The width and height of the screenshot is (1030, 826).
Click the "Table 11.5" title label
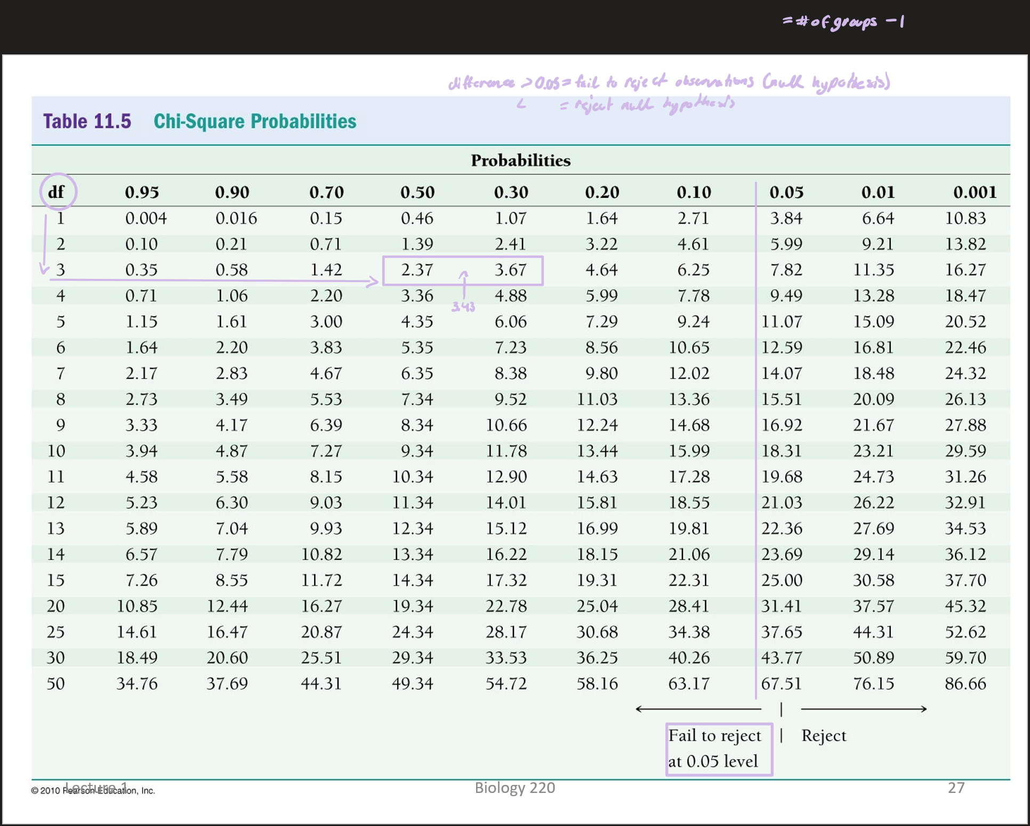click(87, 122)
